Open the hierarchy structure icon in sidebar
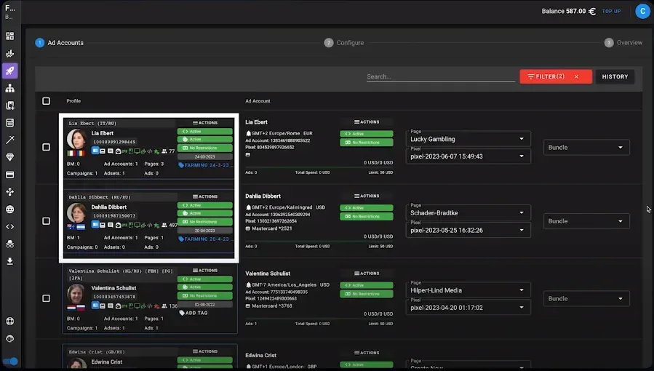The width and height of the screenshot is (654, 371). coord(10,88)
